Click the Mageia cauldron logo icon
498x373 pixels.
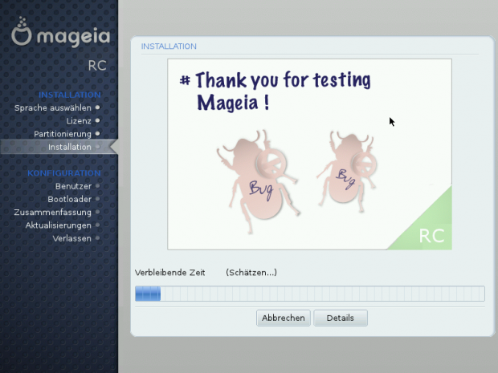[x=22, y=35]
